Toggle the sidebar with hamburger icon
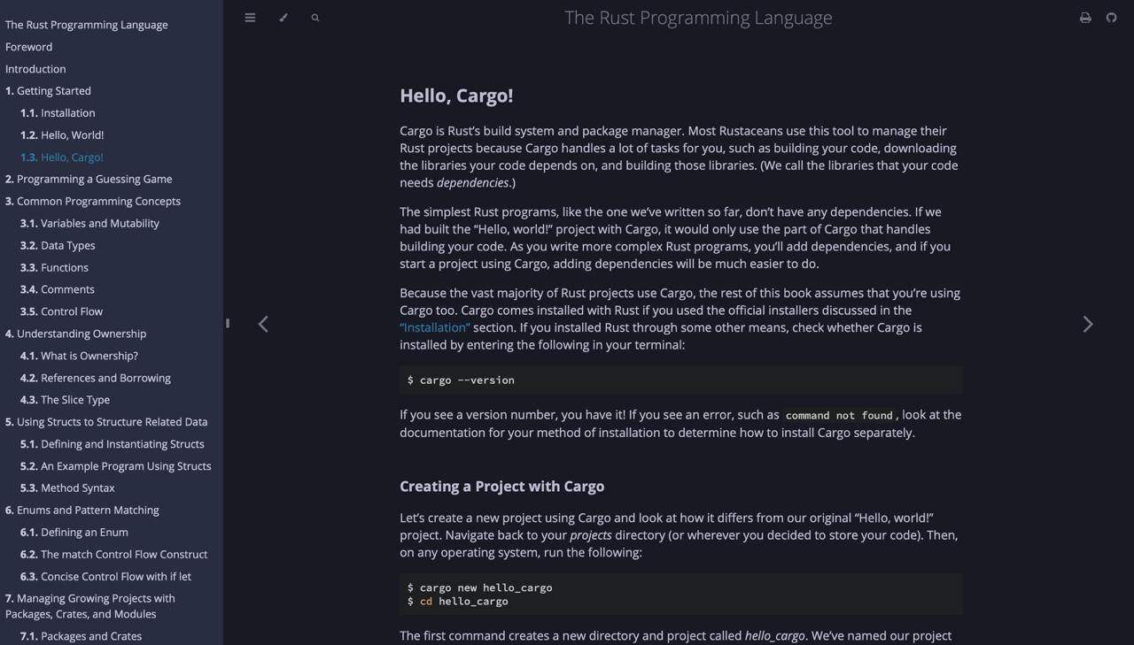The width and height of the screenshot is (1134, 645). point(250,18)
